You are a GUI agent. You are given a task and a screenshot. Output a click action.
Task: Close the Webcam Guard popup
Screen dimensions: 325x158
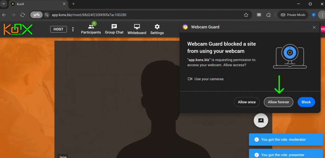314,27
